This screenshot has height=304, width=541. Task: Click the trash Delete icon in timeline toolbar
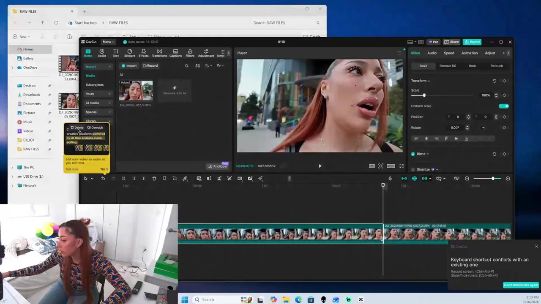coord(154,179)
